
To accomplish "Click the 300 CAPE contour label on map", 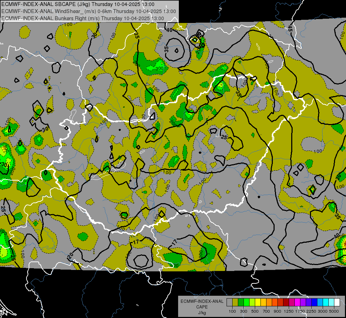I will pyautogui.click(x=160, y=69).
